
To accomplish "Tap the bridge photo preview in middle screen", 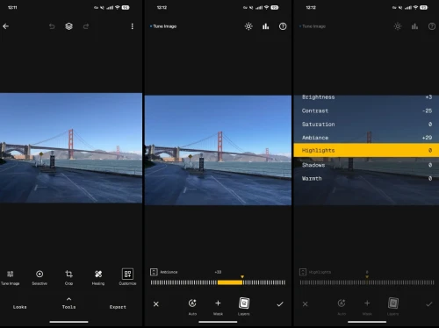I will [x=218, y=150].
